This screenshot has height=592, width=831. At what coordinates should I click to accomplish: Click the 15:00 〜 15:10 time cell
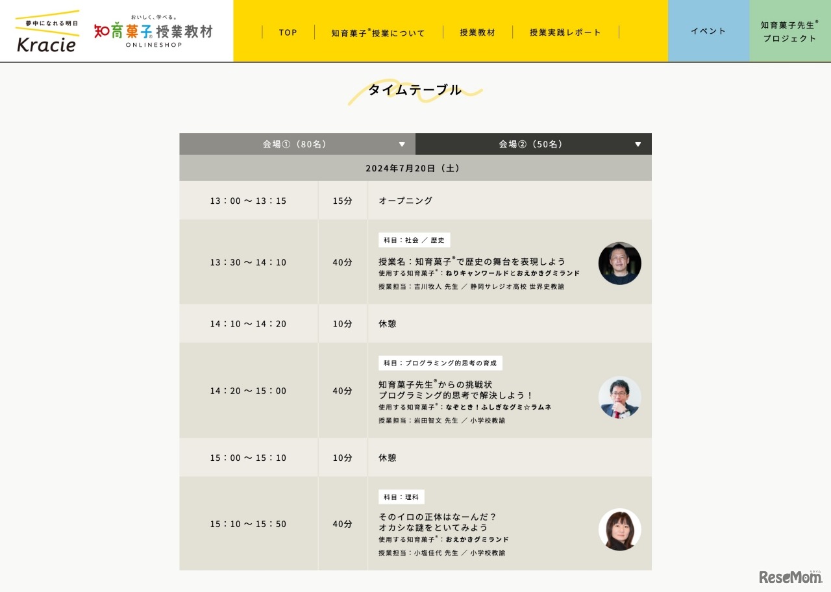249,458
